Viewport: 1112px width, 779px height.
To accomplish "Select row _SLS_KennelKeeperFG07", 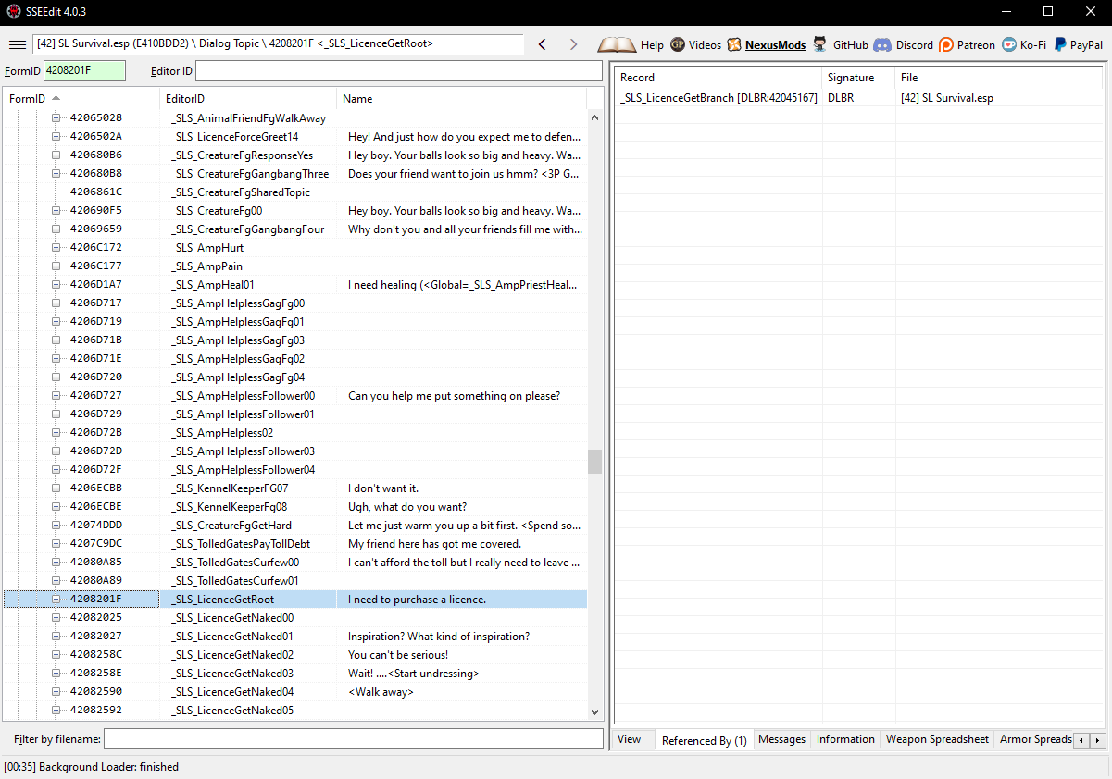I will tap(295, 488).
